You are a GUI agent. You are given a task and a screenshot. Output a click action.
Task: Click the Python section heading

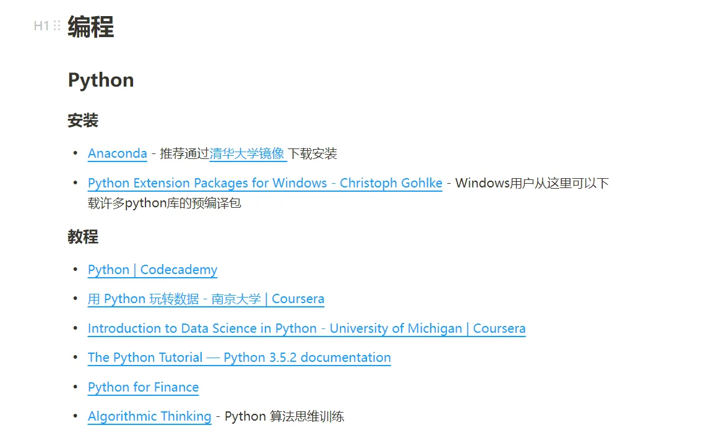[x=101, y=80]
